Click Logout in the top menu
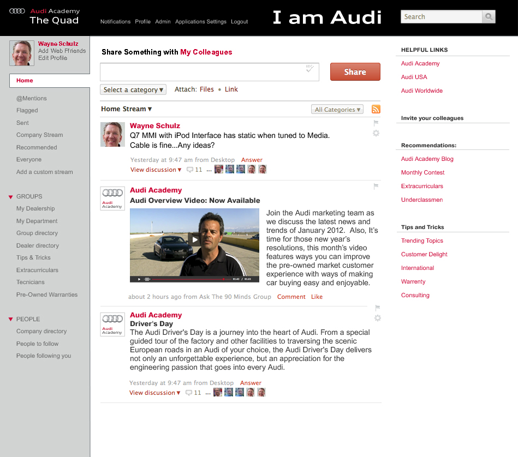518x457 pixels. click(239, 21)
